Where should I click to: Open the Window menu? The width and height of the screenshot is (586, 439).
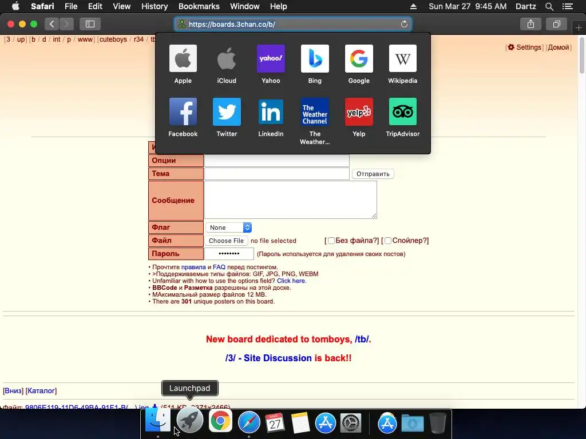click(x=244, y=6)
